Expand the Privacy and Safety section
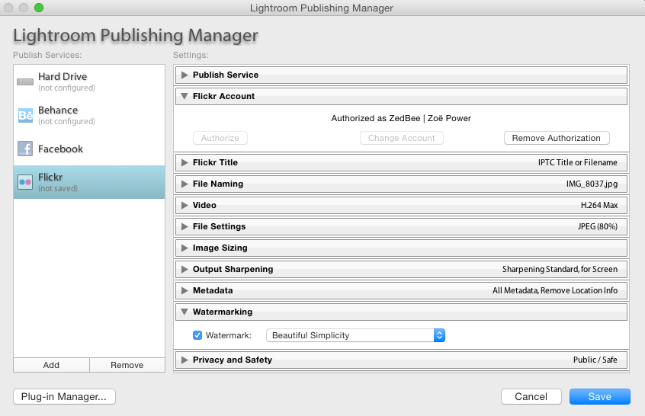Image resolution: width=645 pixels, height=416 pixels. tap(185, 360)
